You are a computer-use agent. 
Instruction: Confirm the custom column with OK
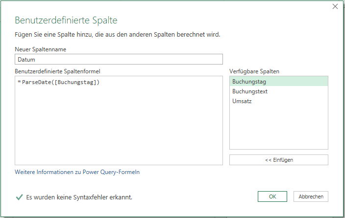(x=272, y=196)
